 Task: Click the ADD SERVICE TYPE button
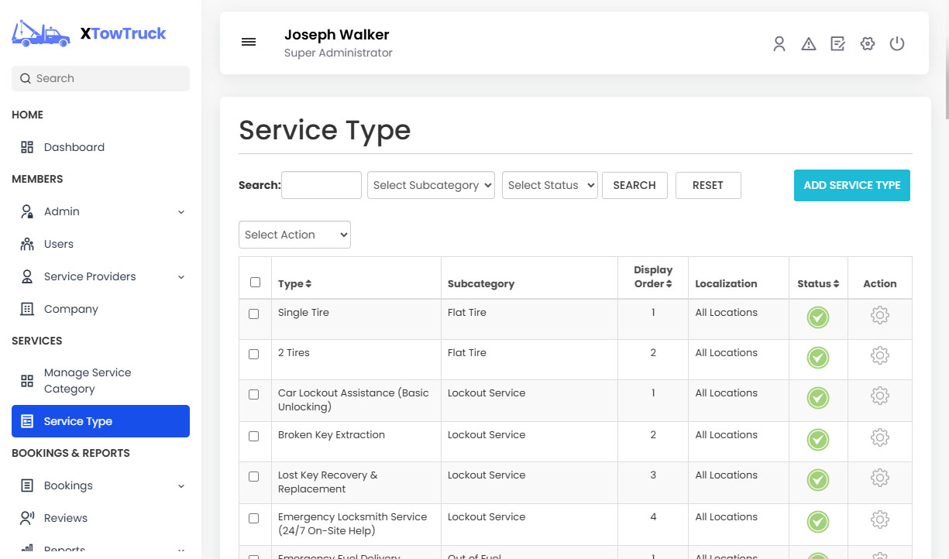[851, 185]
